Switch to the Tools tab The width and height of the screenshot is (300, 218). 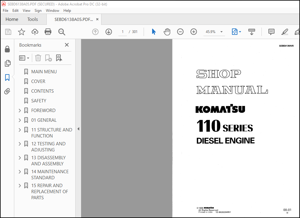pyautogui.click(x=32, y=19)
